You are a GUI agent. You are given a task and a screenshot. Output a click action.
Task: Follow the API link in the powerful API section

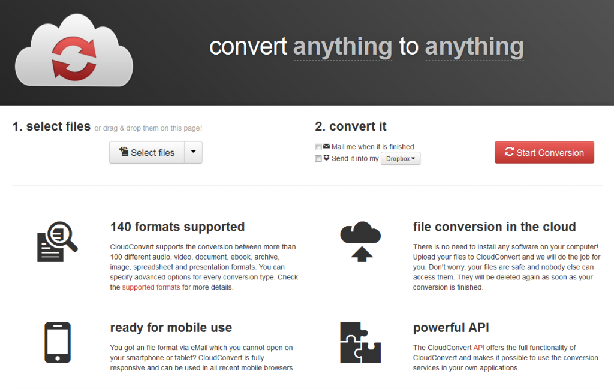(478, 347)
